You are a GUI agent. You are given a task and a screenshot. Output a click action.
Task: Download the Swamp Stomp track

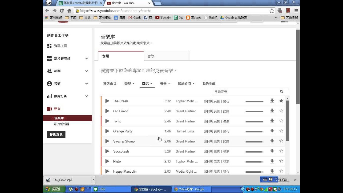point(272,141)
